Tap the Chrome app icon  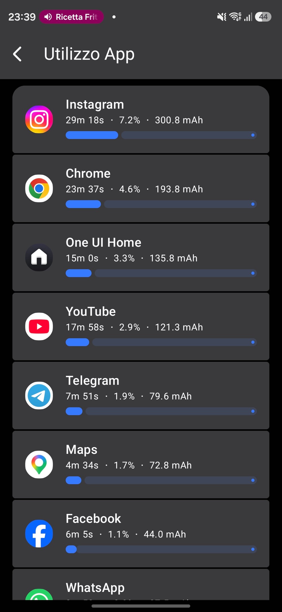pyautogui.click(x=39, y=188)
